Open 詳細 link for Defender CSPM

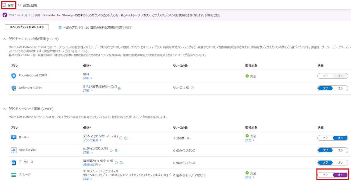(88, 90)
